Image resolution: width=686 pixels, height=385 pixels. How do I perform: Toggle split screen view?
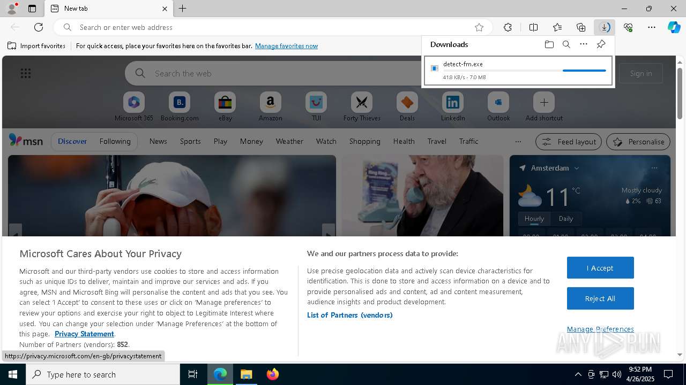[x=533, y=27]
